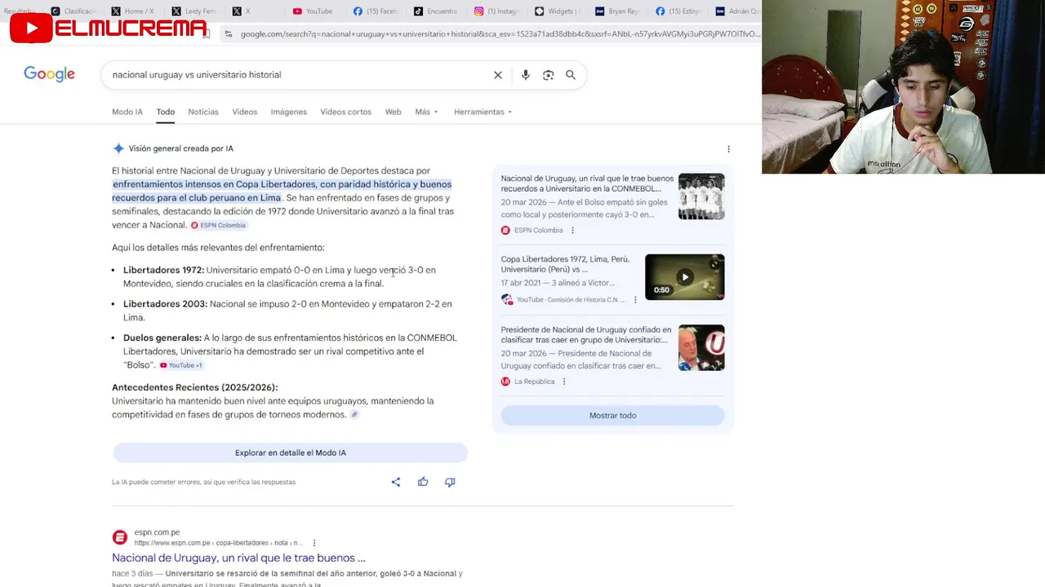This screenshot has height=587, width=1045.
Task: Click the search box text field
Action: pyautogui.click(x=298, y=75)
